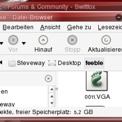Click path bar left scroll arrow
Image resolution: width=122 pixels, height=122 pixels.
click(1, 63)
